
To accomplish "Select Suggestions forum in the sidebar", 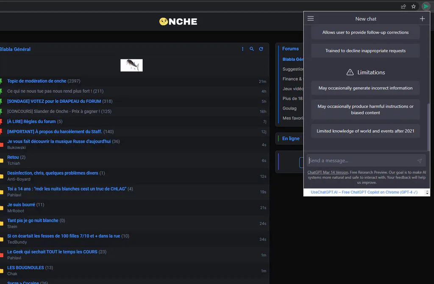I will (x=293, y=69).
